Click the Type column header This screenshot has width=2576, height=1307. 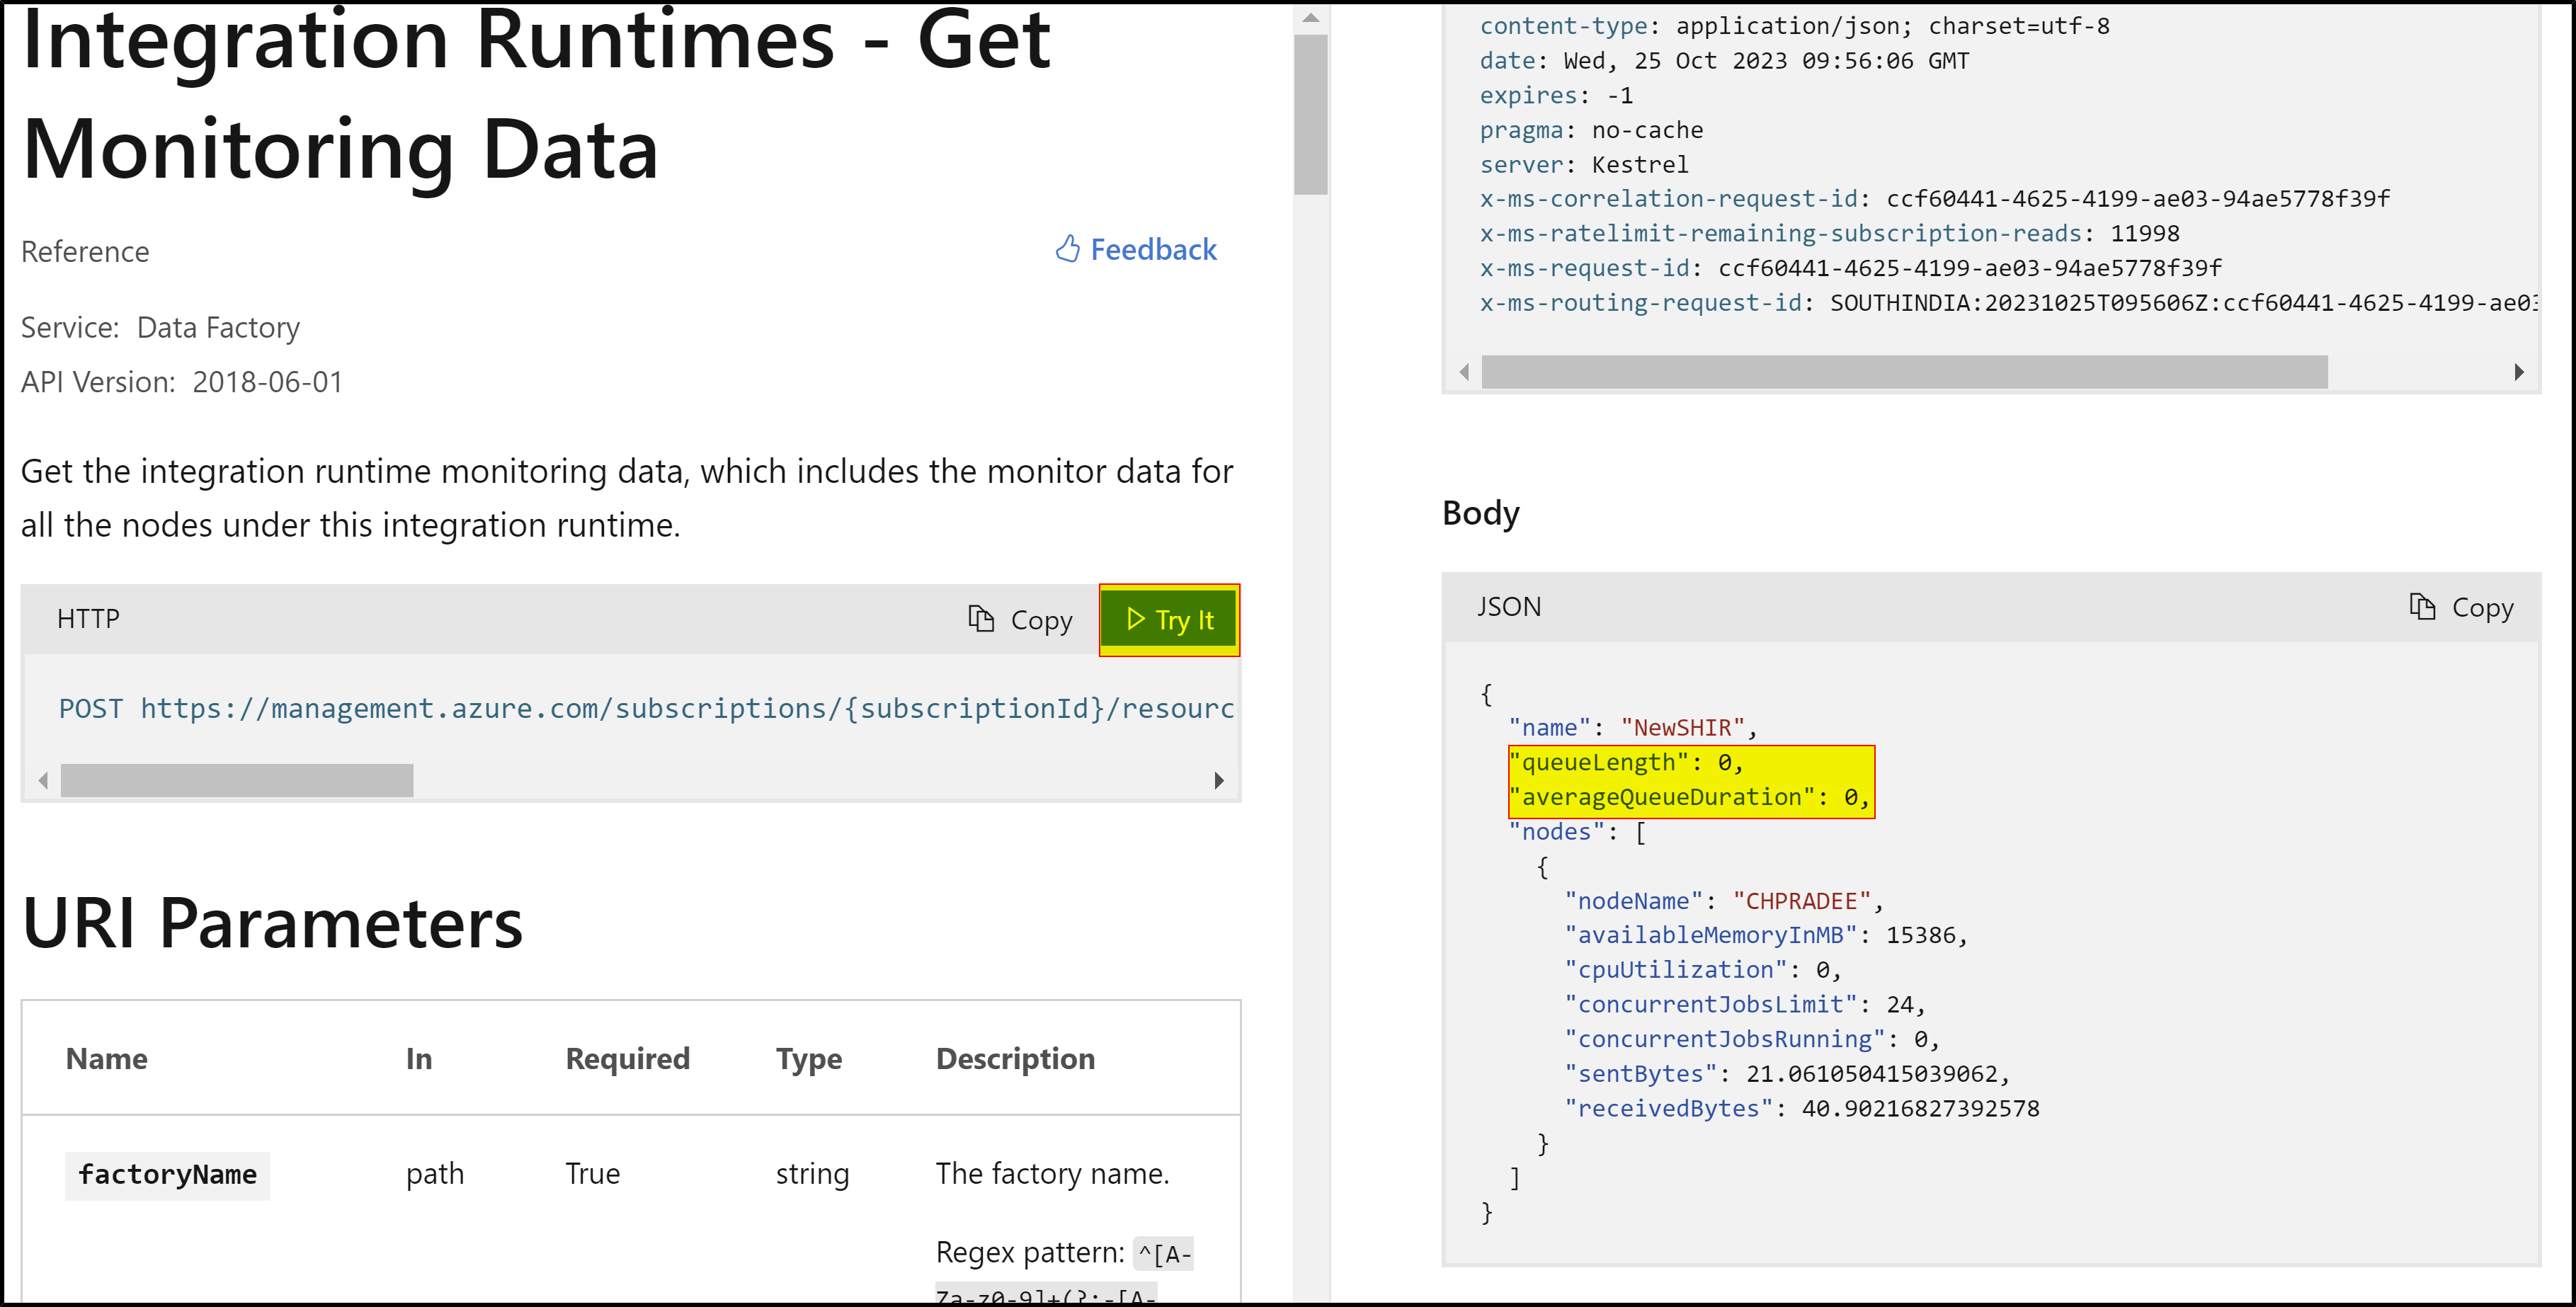(x=808, y=1059)
